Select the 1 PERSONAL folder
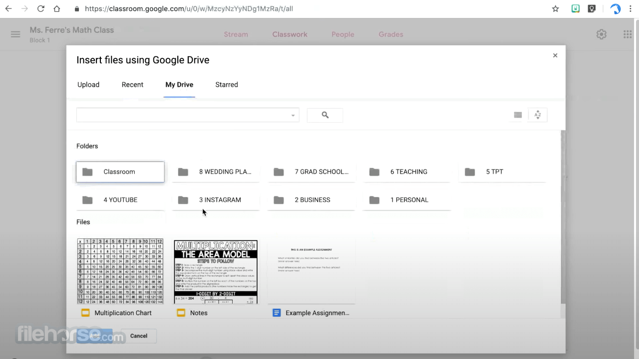Image resolution: width=639 pixels, height=359 pixels. point(407,200)
